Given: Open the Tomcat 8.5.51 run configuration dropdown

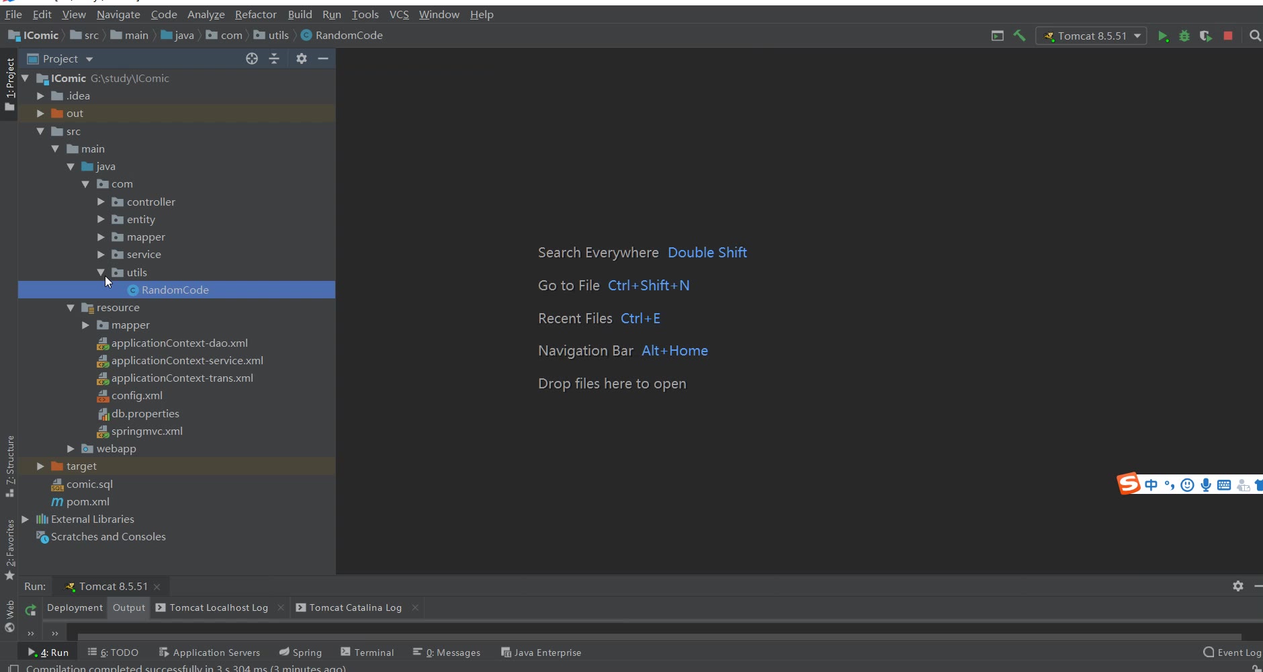Looking at the screenshot, I should pos(1092,36).
